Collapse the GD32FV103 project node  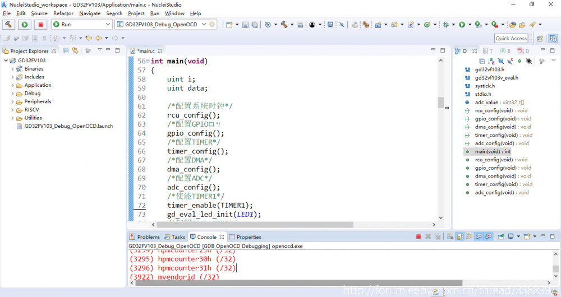[6, 61]
